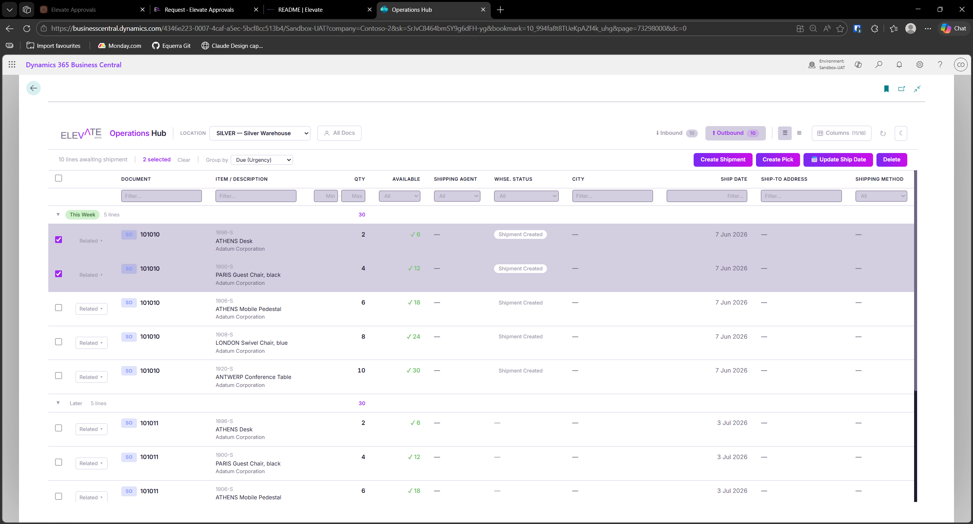973x524 pixels.
Task: Check the LONDON Swivel Chair row checkbox
Action: point(59,342)
